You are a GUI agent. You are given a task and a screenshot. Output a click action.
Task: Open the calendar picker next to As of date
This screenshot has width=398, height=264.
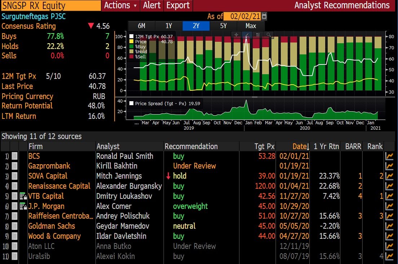click(264, 16)
